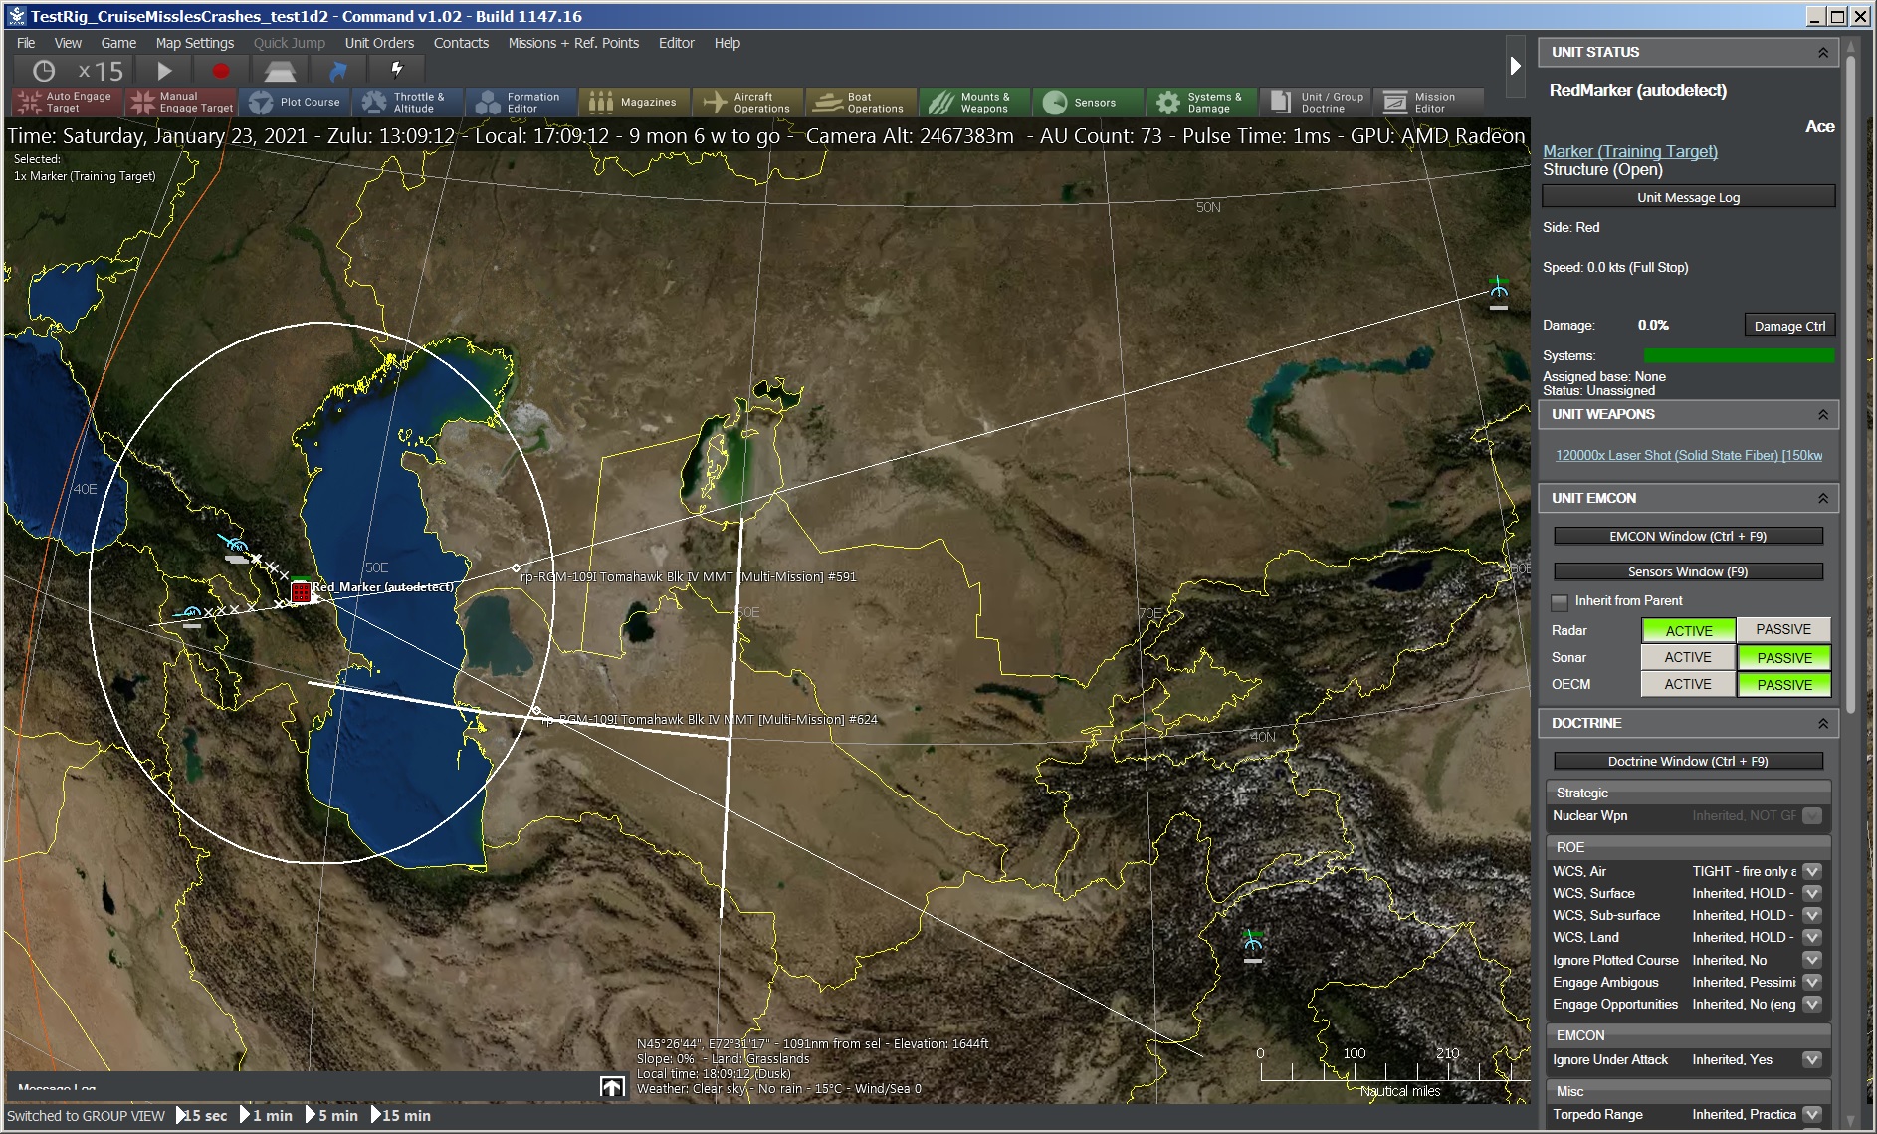Open WCS, Surface dropdown
The width and height of the screenshot is (1877, 1134).
click(x=1812, y=893)
